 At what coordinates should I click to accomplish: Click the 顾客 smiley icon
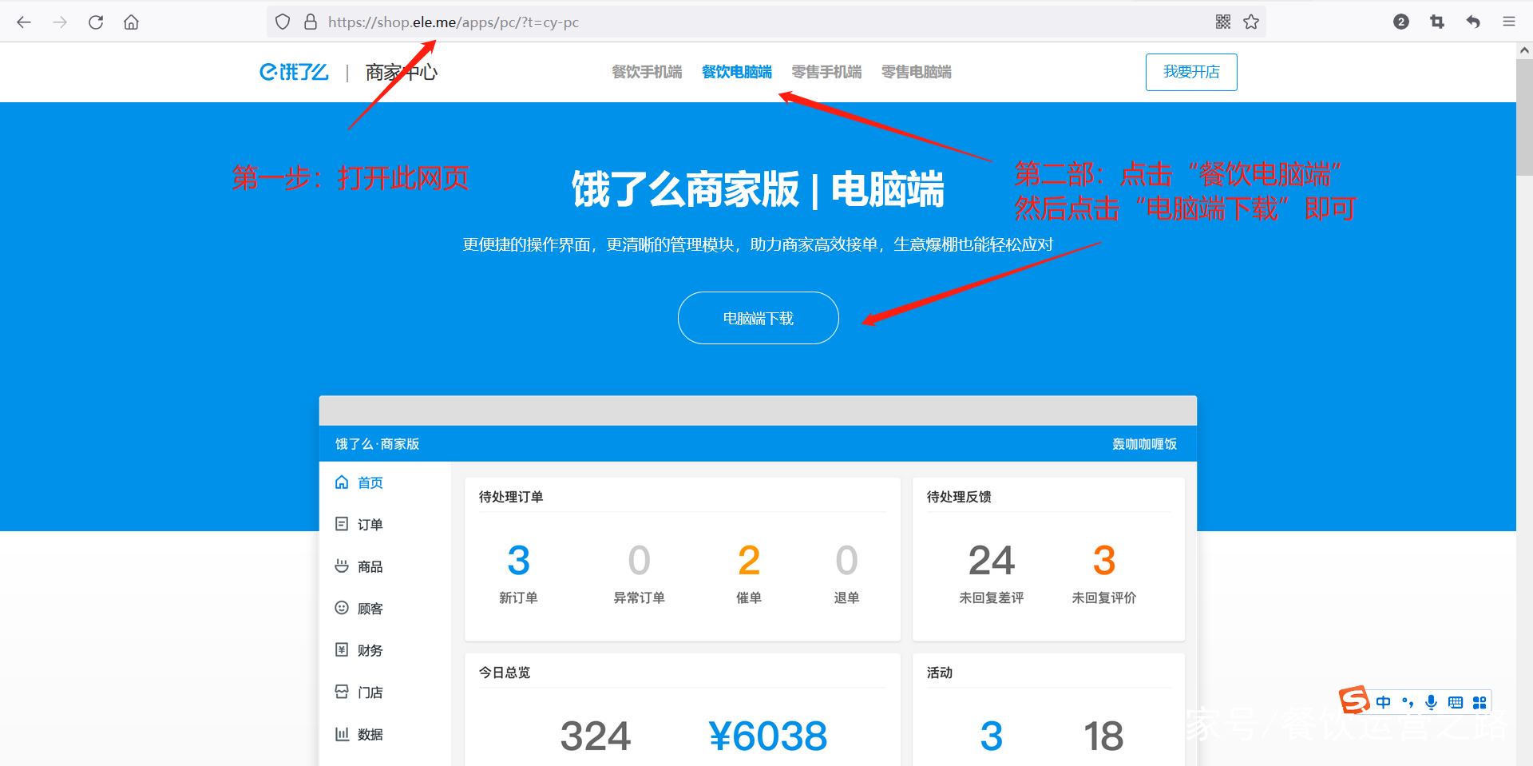(342, 608)
